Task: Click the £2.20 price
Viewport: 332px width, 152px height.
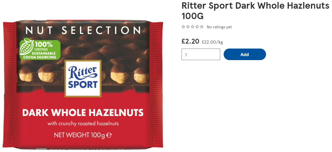Action: 190,41
